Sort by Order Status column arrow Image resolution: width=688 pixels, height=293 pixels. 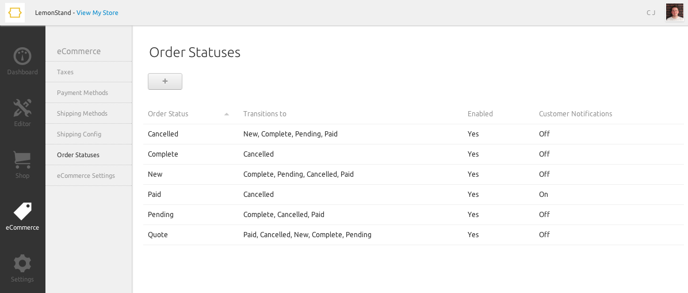[x=227, y=114]
